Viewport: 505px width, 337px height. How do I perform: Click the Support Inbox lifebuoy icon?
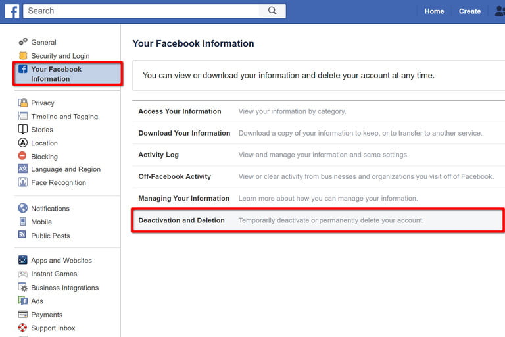23,328
